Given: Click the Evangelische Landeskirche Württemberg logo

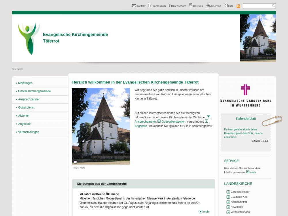Looking at the screenshot, I should (x=245, y=96).
